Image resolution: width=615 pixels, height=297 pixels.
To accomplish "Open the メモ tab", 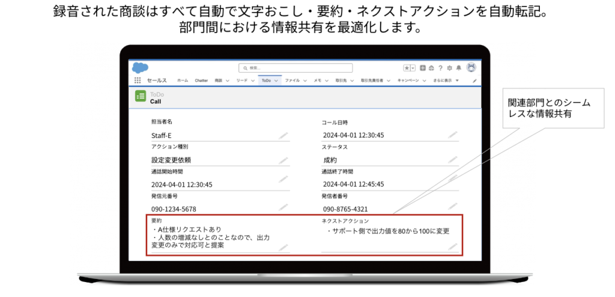I will [x=317, y=80].
